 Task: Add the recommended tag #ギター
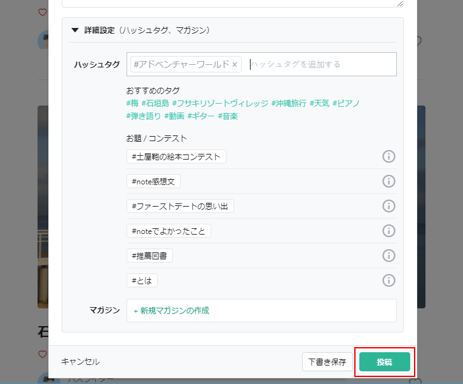pos(201,116)
